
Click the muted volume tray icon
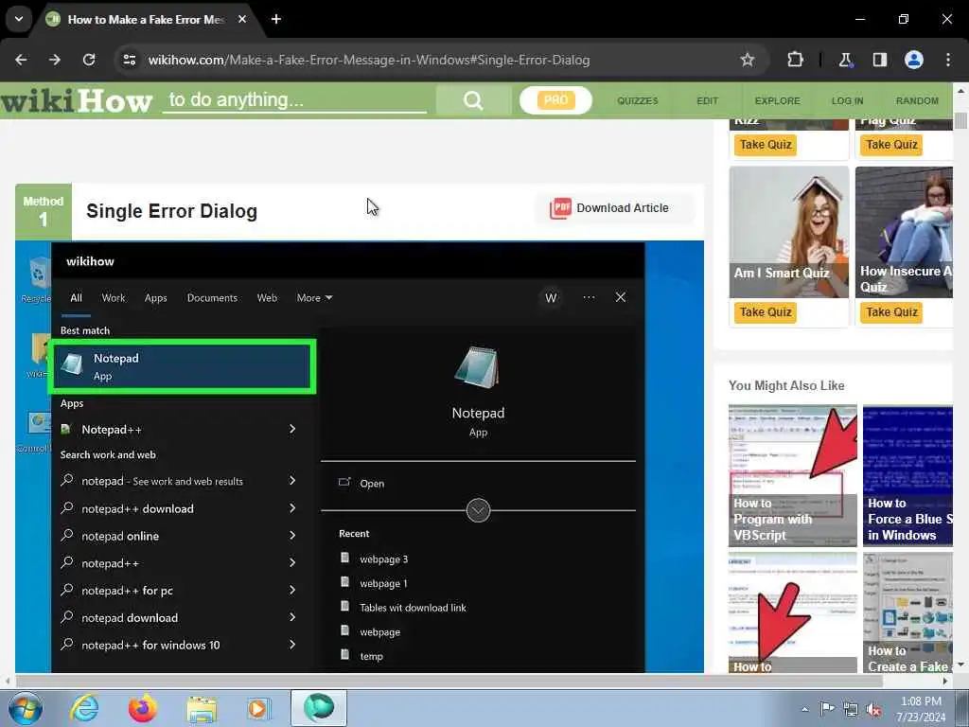tap(873, 710)
